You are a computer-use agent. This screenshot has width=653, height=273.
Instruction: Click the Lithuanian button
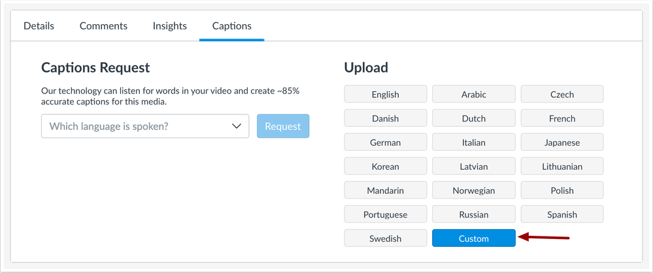561,167
